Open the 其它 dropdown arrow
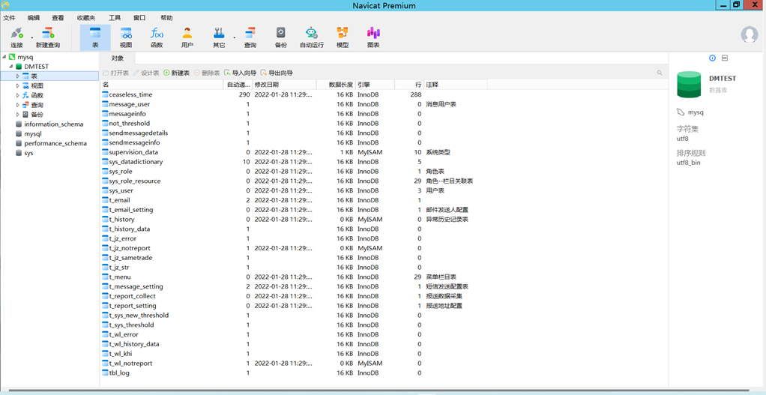Viewport: 766px width, 395px height. (234, 37)
